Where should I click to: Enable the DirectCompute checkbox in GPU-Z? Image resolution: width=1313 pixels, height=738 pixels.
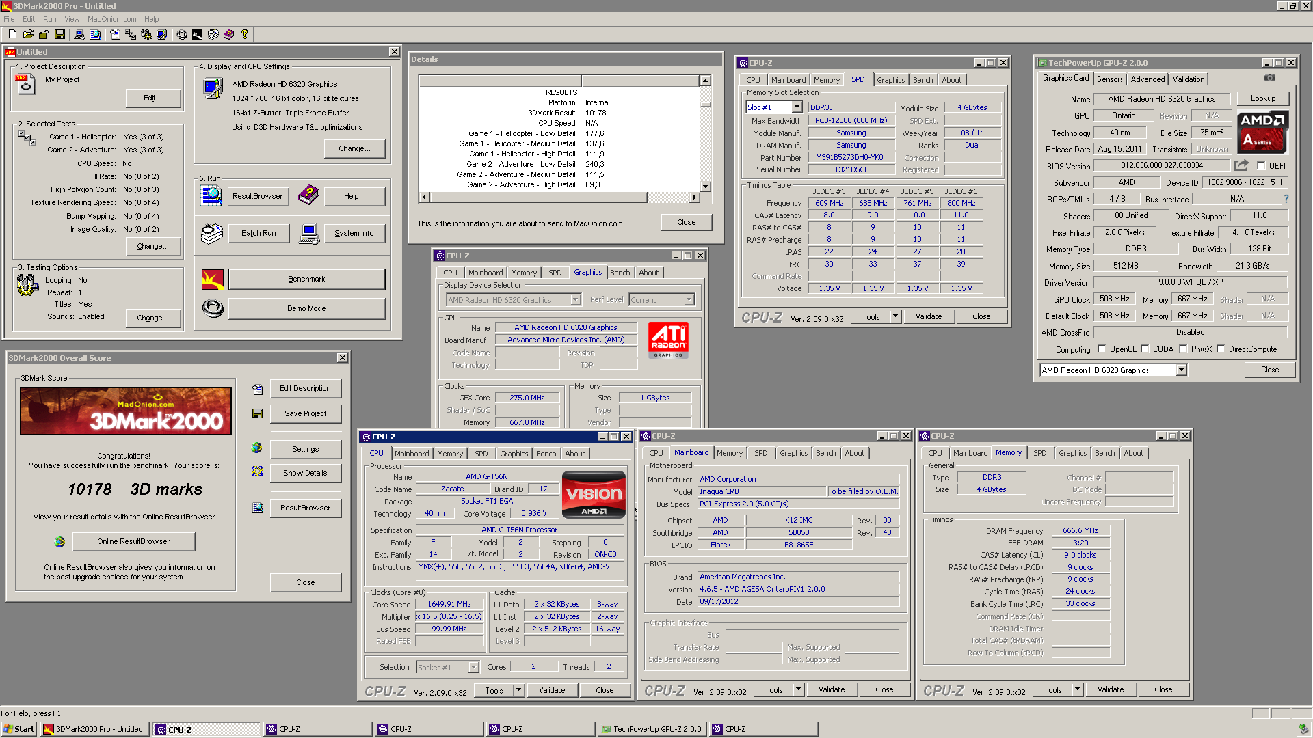[x=1221, y=349]
